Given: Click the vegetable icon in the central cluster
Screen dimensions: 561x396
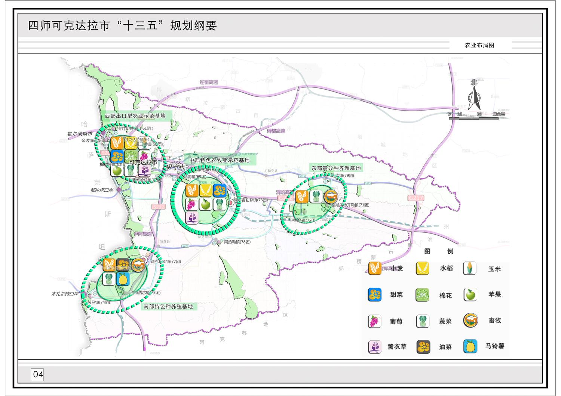Looking at the screenshot, I should (219, 204).
